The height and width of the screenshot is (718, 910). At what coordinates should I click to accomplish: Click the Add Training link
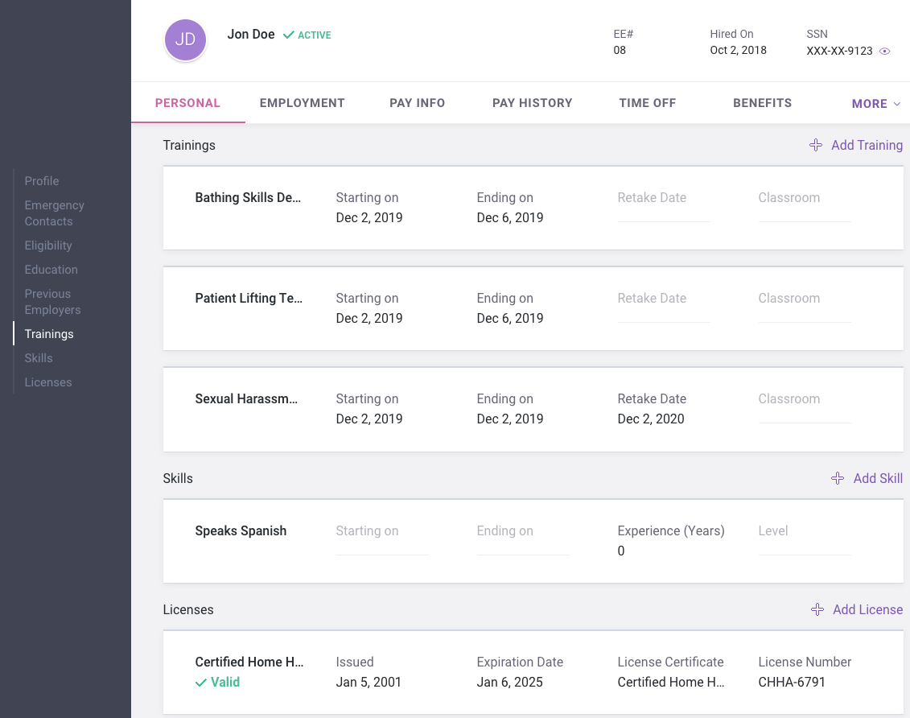click(x=867, y=145)
